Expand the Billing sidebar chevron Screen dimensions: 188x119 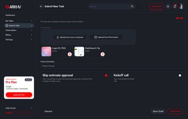[x=31, y=35]
